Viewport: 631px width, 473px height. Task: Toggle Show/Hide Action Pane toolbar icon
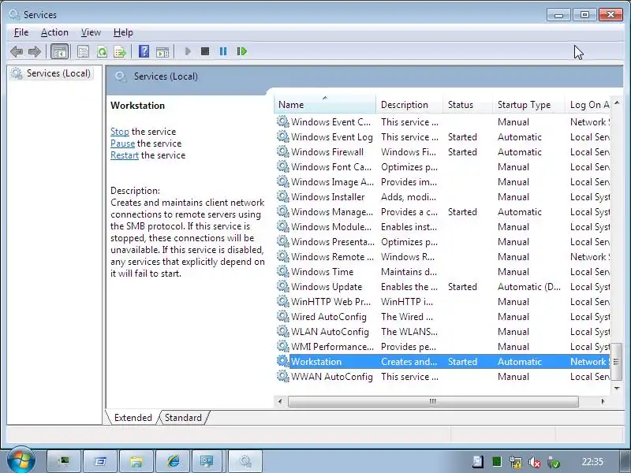(x=162, y=51)
